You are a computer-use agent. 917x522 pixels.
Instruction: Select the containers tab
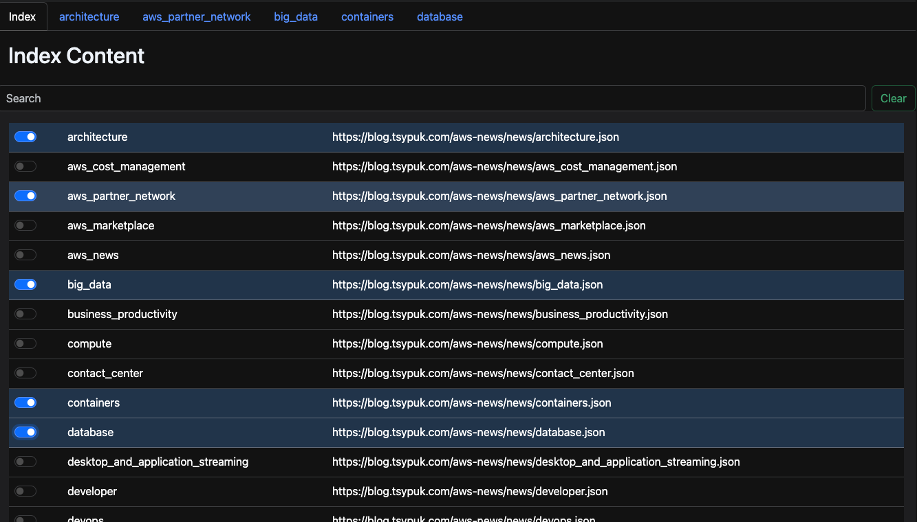tap(367, 16)
